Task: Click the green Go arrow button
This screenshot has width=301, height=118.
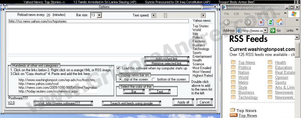Action: click(272, 30)
